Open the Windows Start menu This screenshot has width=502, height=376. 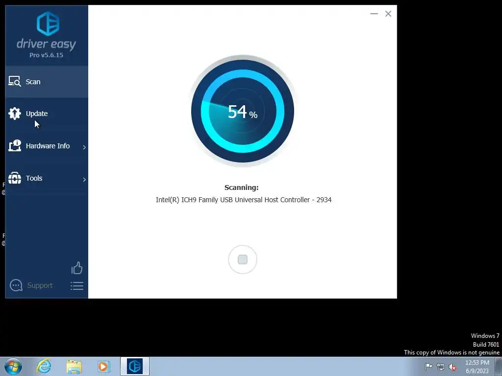tap(13, 366)
